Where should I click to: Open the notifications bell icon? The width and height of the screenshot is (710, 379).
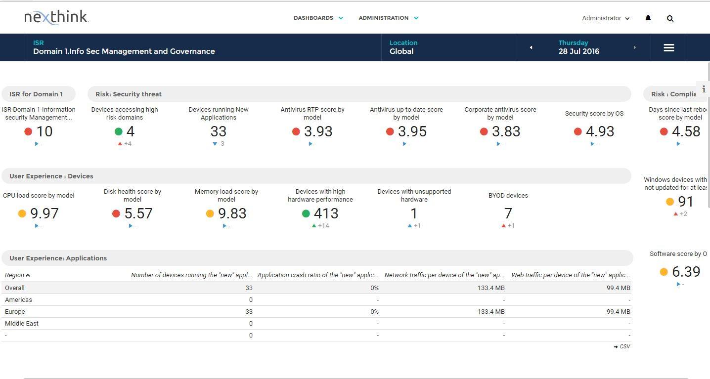click(x=648, y=18)
